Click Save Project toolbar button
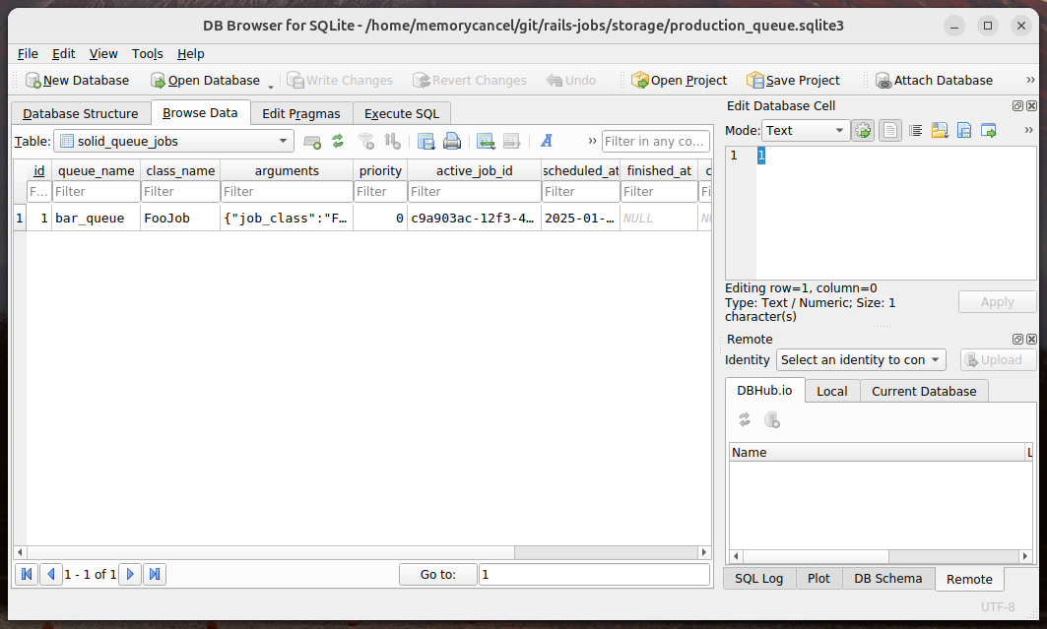The width and height of the screenshot is (1047, 629). click(x=793, y=81)
